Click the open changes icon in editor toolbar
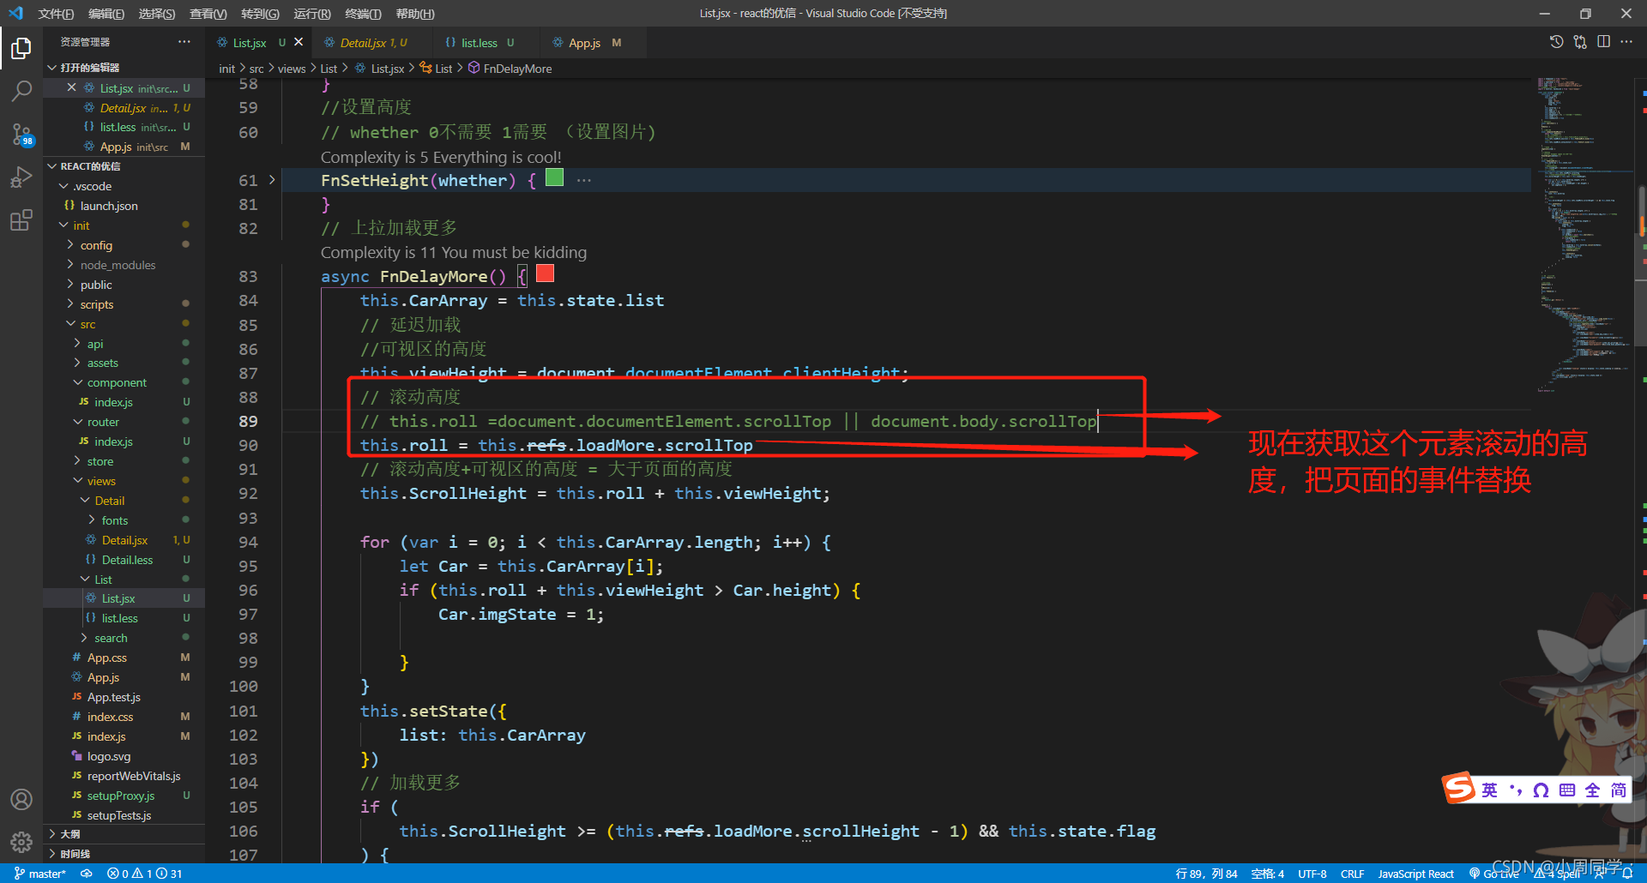The width and height of the screenshot is (1647, 883). click(x=1580, y=42)
